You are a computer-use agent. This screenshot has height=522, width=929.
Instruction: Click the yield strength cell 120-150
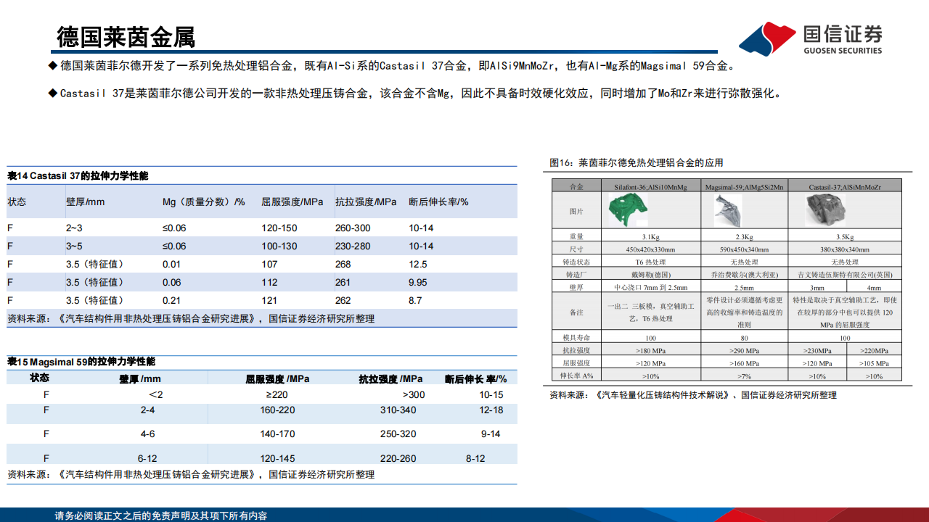tap(279, 228)
